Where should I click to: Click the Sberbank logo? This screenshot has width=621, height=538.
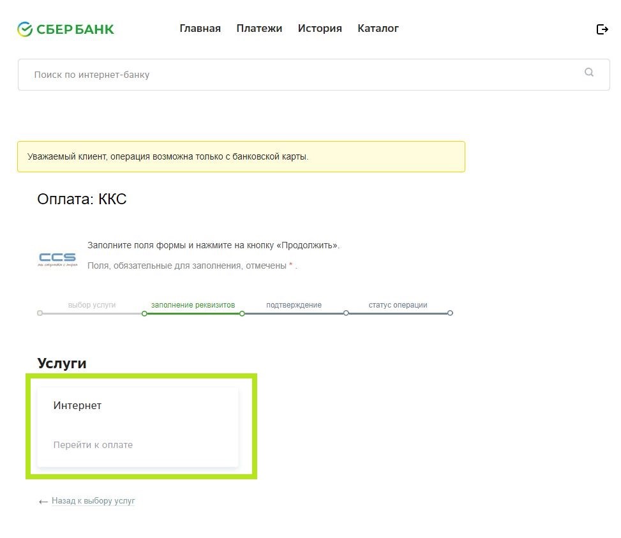66,29
